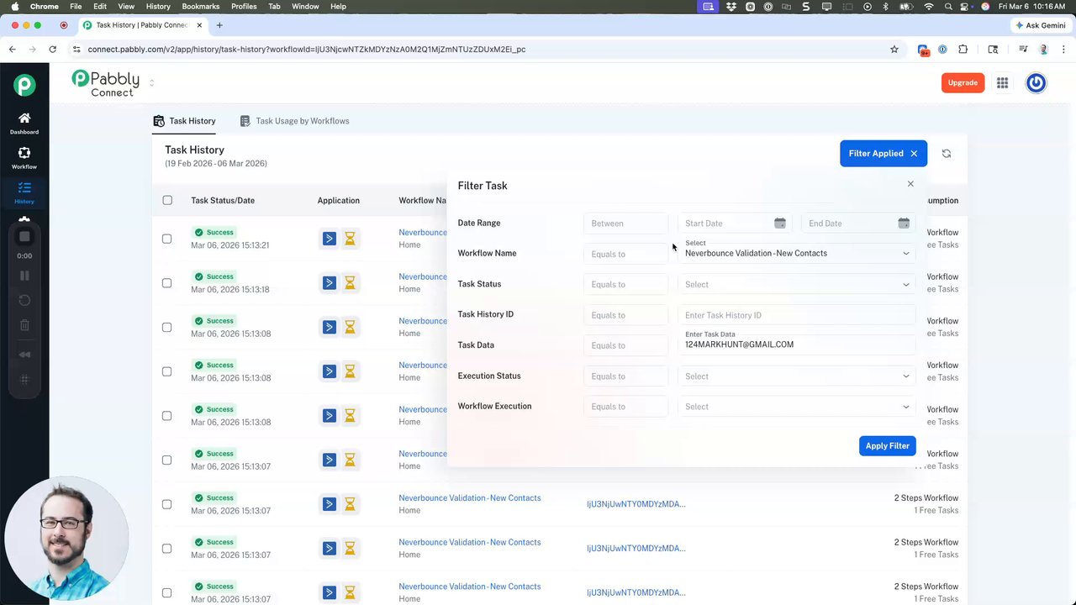The width and height of the screenshot is (1076, 605).
Task: Open the End Date calendar picker
Action: click(904, 224)
